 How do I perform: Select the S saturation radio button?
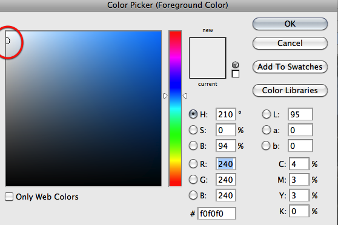point(193,130)
